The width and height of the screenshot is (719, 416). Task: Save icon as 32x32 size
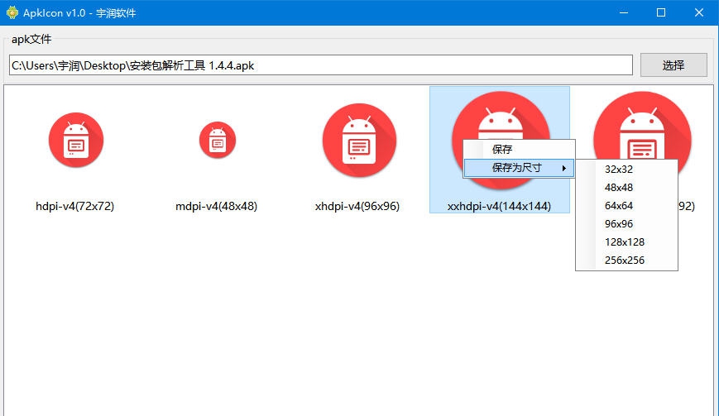(x=626, y=169)
